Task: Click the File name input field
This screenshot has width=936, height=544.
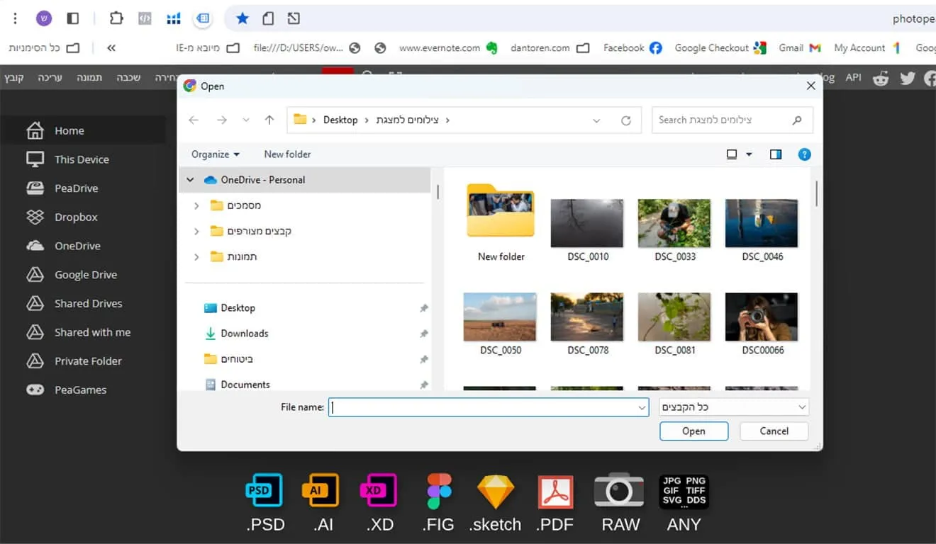Action: tap(482, 407)
